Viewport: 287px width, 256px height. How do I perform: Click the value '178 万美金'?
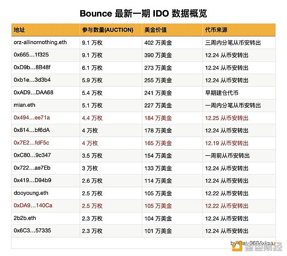(158, 131)
